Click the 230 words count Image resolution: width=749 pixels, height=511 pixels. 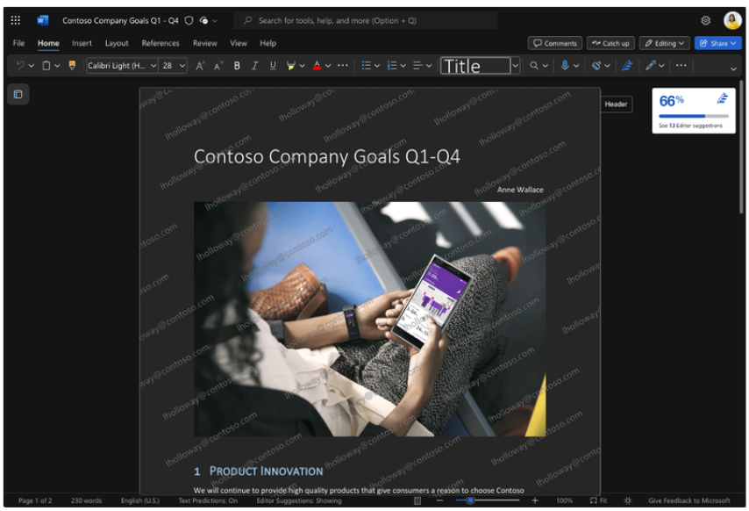click(x=87, y=500)
